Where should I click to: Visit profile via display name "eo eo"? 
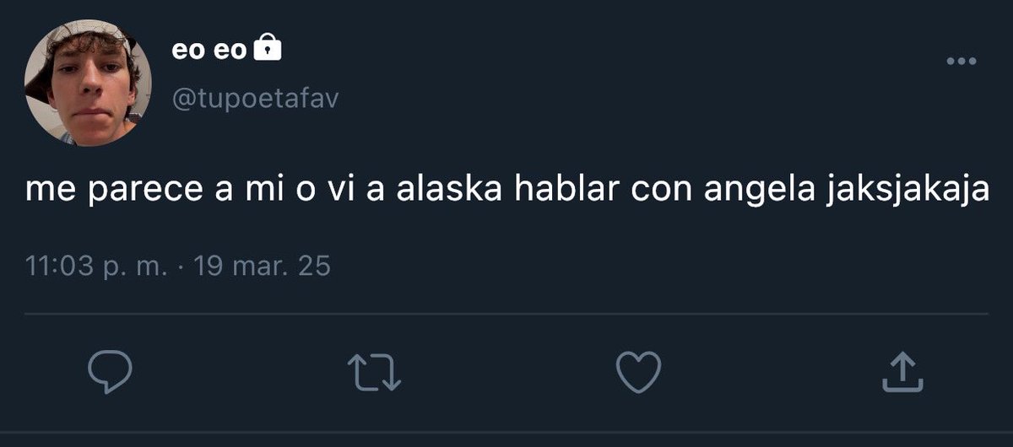209,51
